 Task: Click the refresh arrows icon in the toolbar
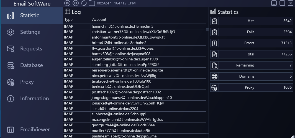(84, 3)
